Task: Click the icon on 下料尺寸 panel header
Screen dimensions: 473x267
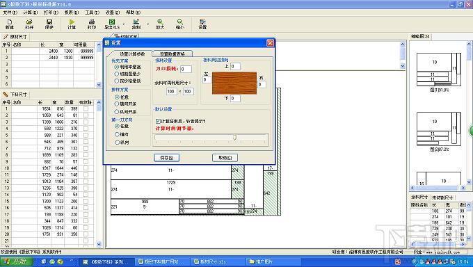Action: [x=6, y=95]
